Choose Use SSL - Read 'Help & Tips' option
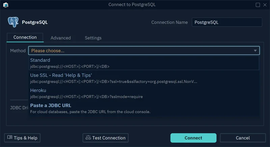The height and width of the screenshot is (147, 270). coord(144,78)
